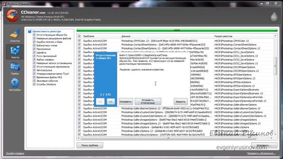The height and width of the screenshot is (159, 283).
Task: Toggle Звуковые события checkbox
Action: pyautogui.click(x=34, y=81)
